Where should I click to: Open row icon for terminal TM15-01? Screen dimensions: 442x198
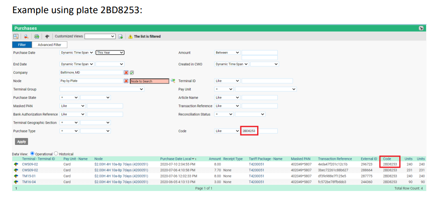point(16,176)
